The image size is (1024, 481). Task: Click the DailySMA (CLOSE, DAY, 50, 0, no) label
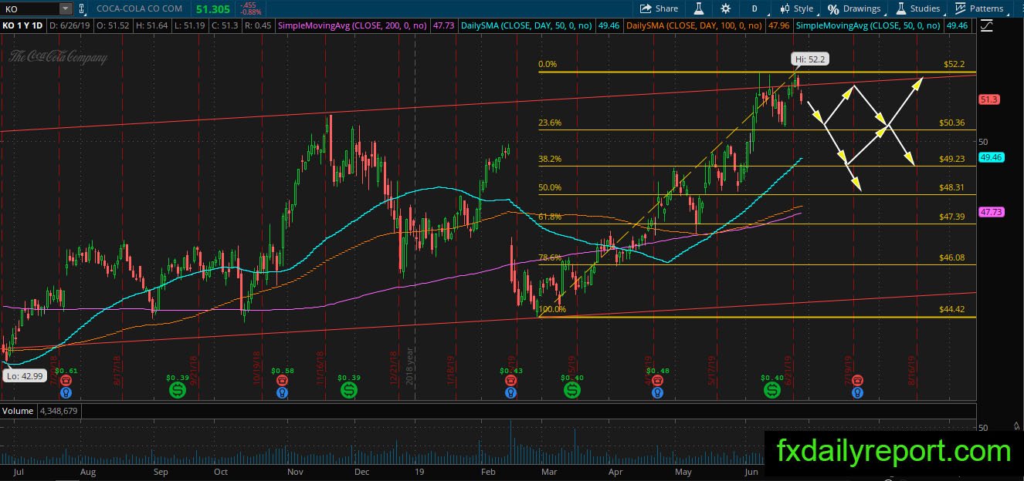pos(527,25)
